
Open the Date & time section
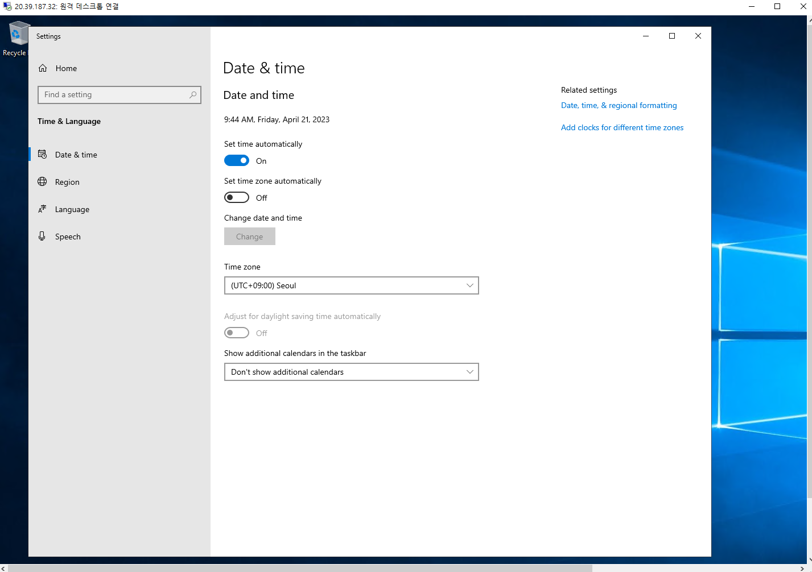119,155
